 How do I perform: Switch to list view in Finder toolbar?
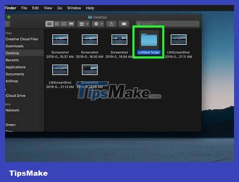pyautogui.click(x=57, y=24)
